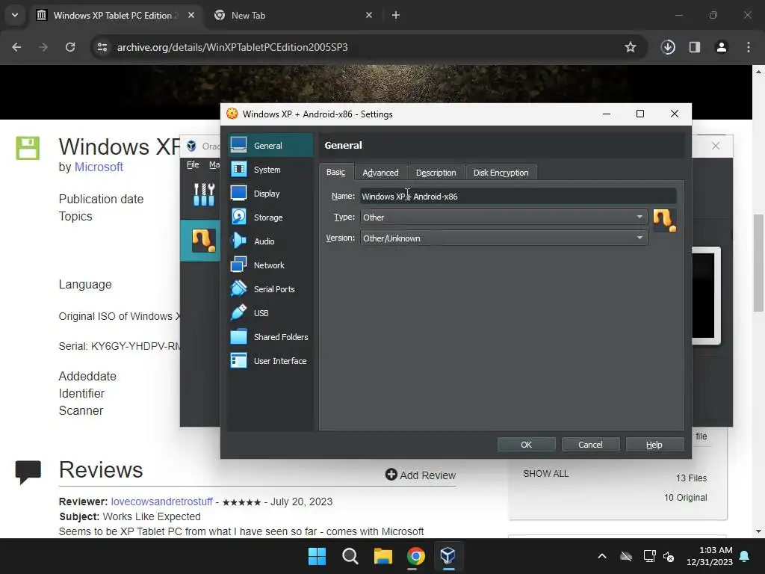Switch to the Advanced tab

380,173
